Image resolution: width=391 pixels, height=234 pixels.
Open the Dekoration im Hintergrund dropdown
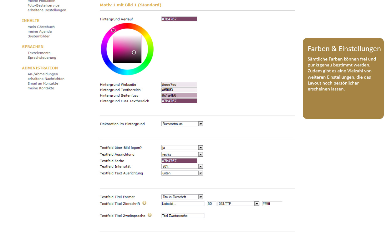click(x=182, y=124)
